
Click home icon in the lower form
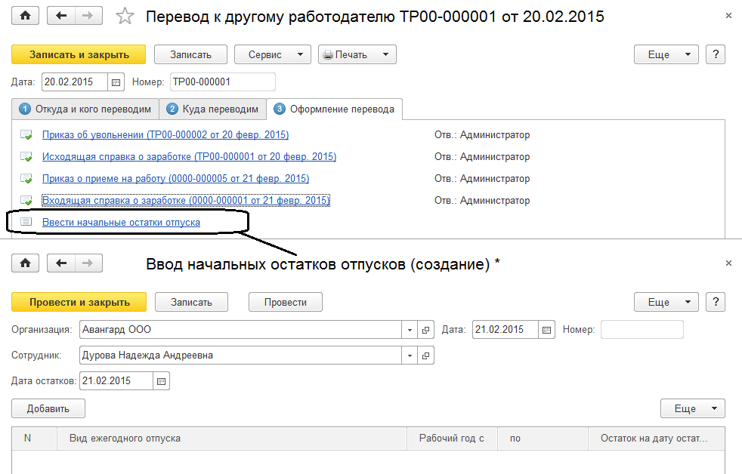pyautogui.click(x=26, y=263)
